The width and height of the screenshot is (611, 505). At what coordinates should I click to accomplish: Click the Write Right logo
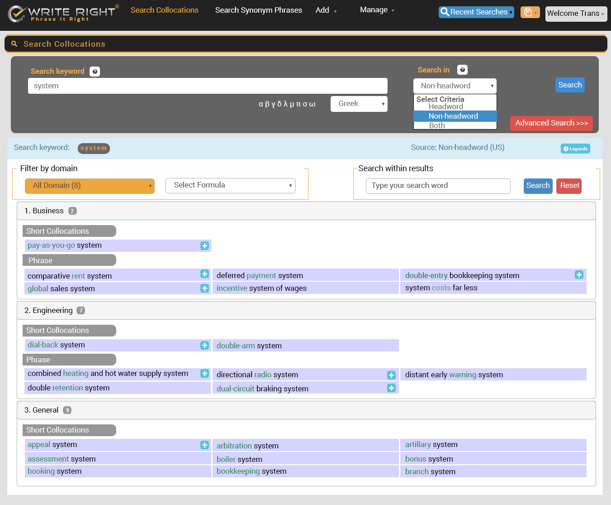pos(63,13)
